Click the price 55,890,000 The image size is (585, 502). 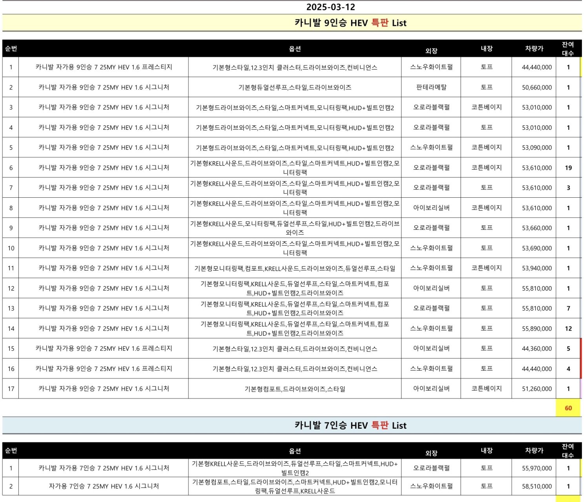pyautogui.click(x=537, y=329)
